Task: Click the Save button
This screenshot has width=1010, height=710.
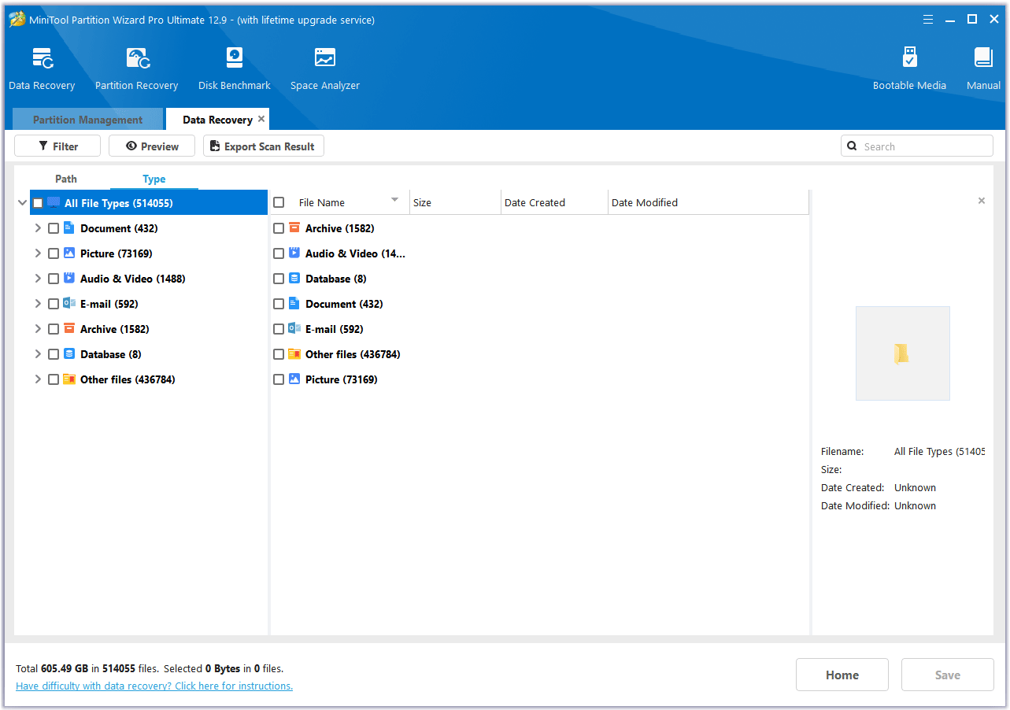Action: tap(948, 675)
